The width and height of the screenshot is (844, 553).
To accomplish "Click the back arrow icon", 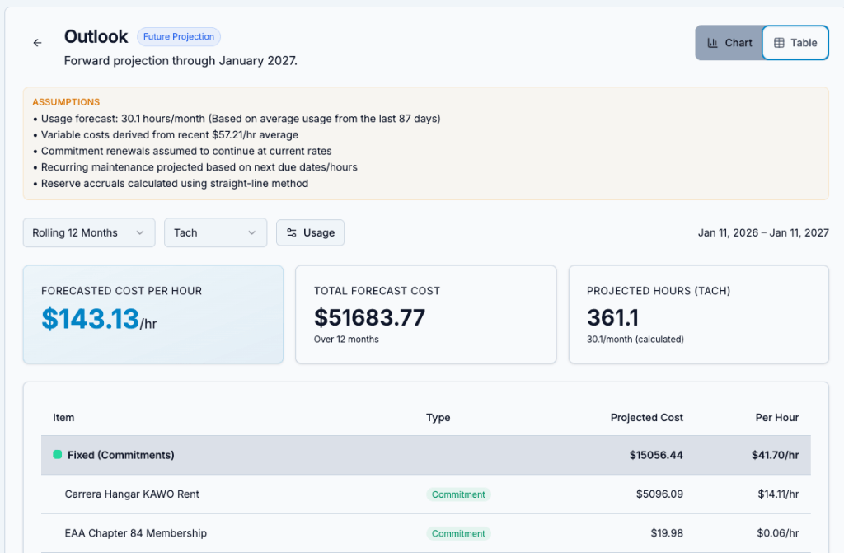I will pos(37,43).
